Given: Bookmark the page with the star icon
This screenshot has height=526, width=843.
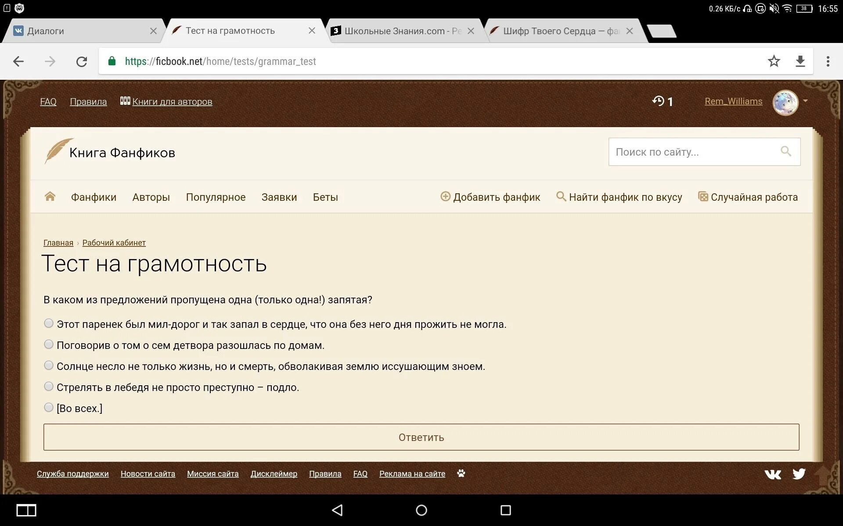Looking at the screenshot, I should [x=774, y=61].
